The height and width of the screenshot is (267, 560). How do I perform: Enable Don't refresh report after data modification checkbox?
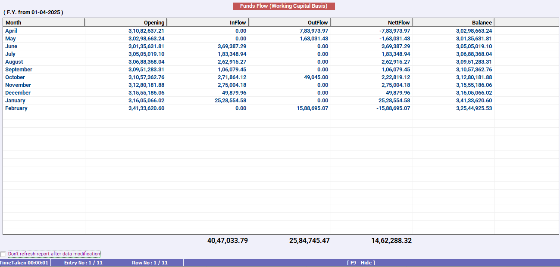pyautogui.click(x=3, y=254)
